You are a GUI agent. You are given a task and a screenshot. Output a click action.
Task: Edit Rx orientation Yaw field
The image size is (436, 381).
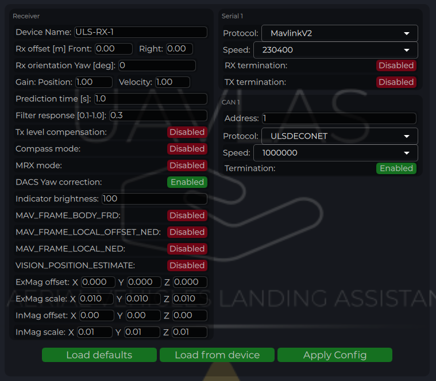(157, 66)
